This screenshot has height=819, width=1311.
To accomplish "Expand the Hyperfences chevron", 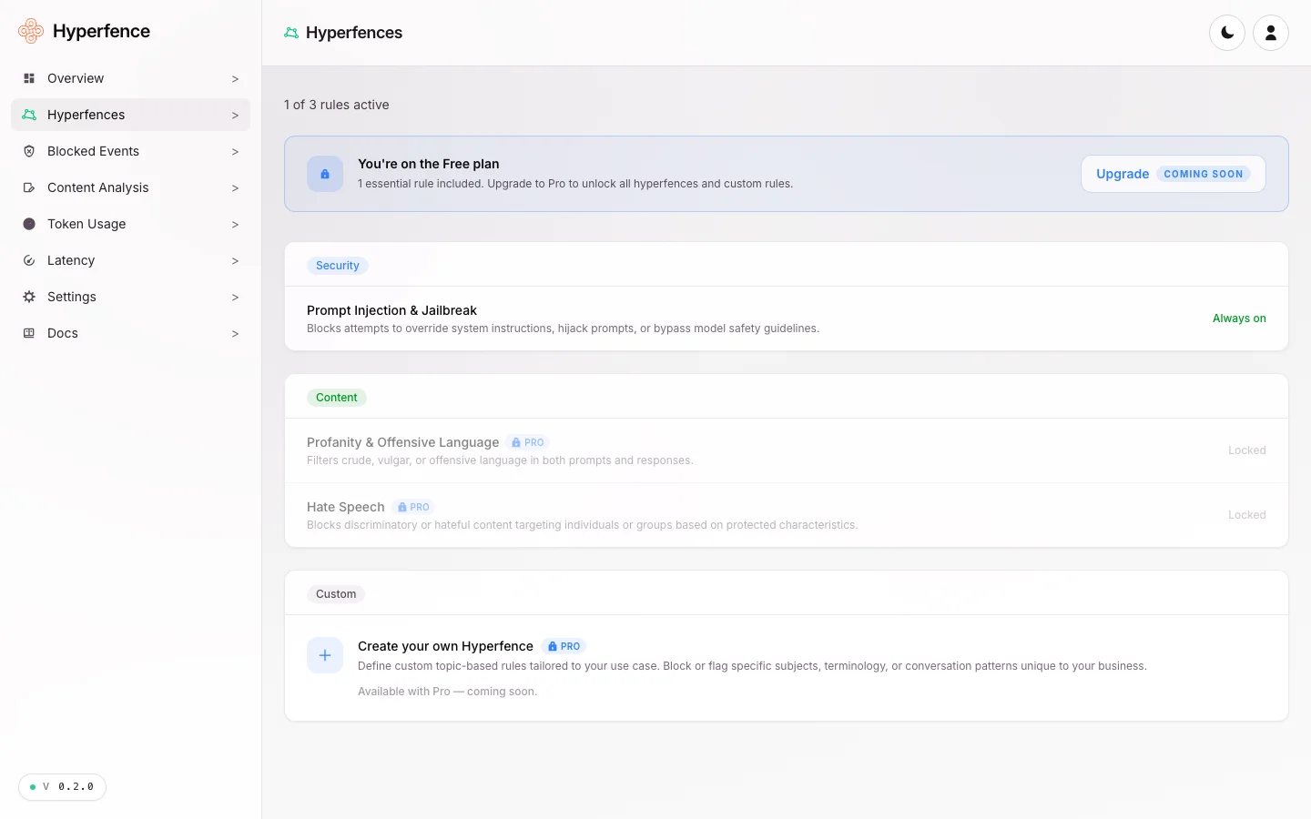I will [x=235, y=116].
